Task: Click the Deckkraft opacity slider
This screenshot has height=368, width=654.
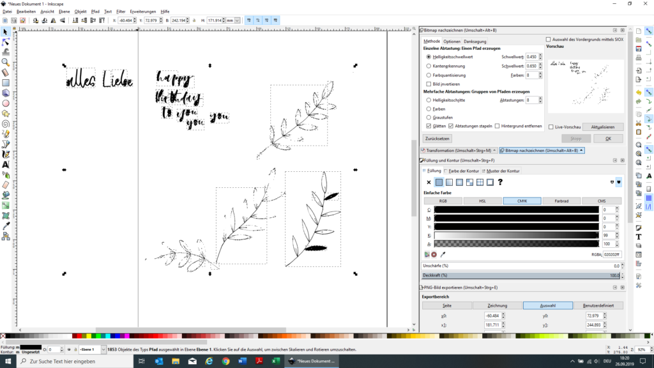Action: click(521, 275)
